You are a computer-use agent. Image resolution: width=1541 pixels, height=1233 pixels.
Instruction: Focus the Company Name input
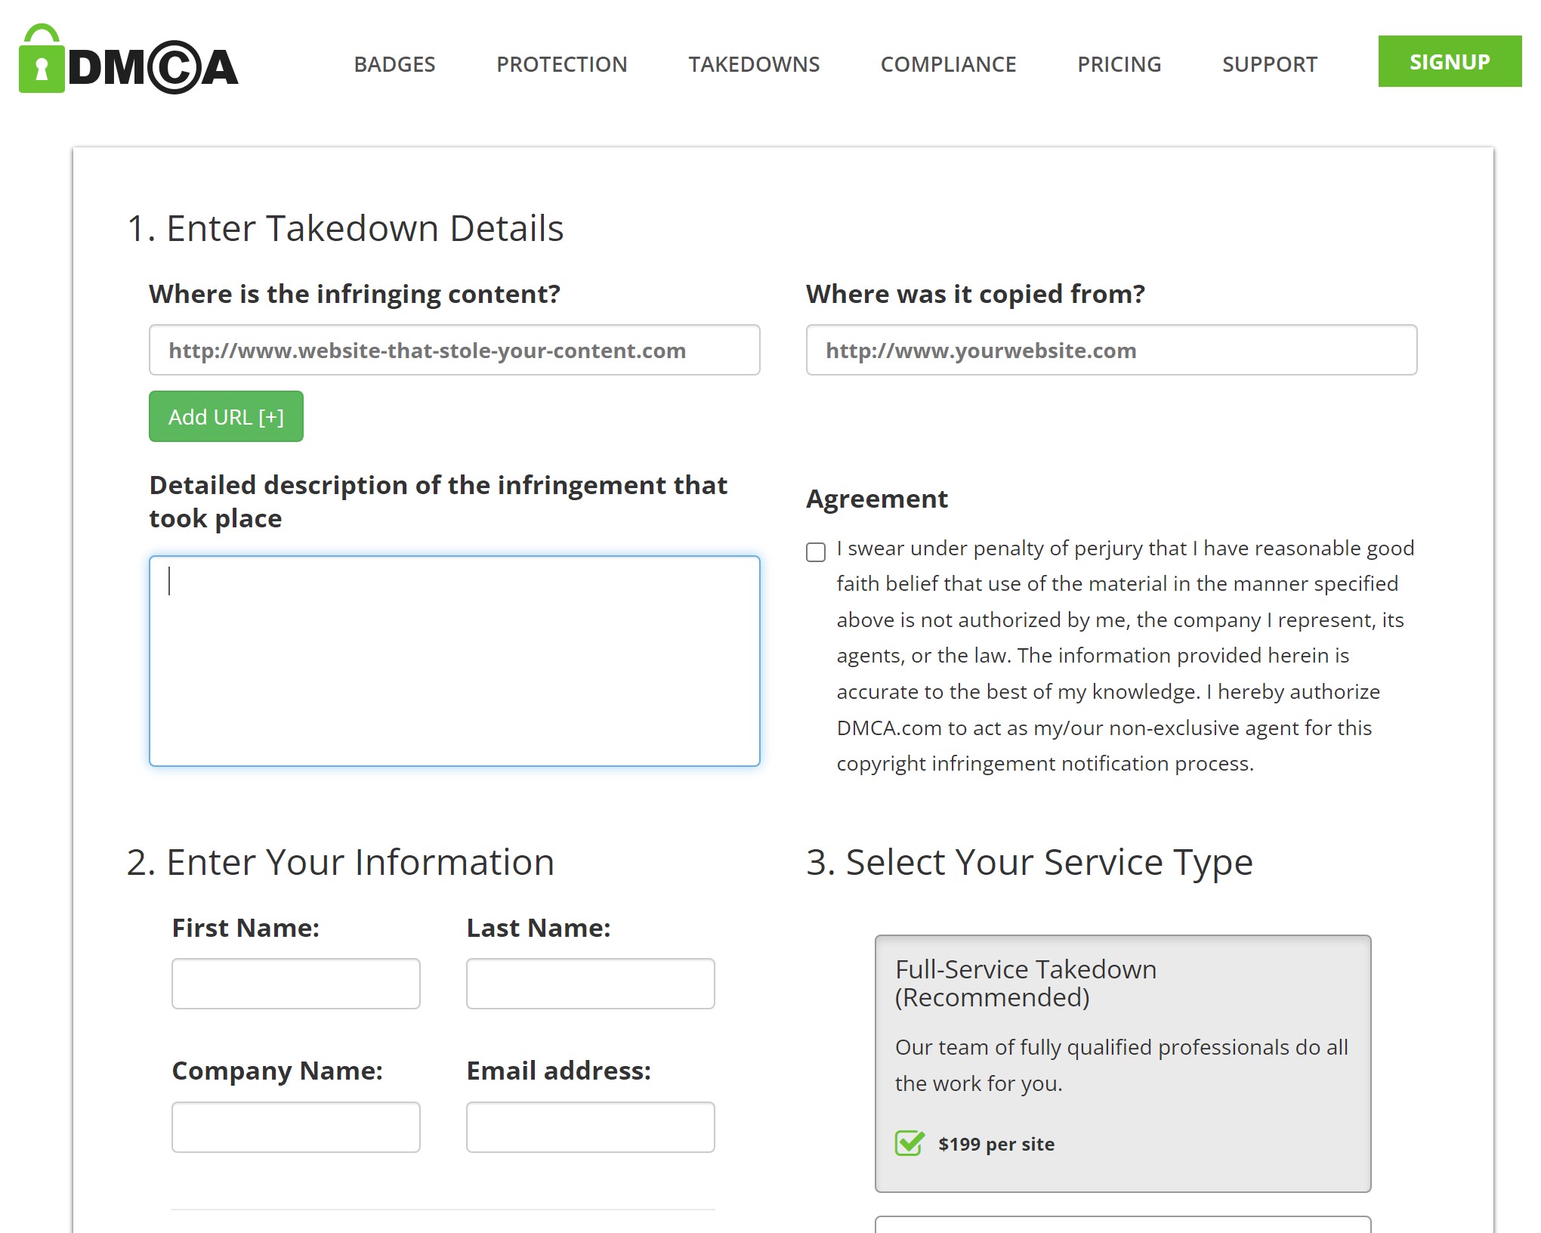295,1126
